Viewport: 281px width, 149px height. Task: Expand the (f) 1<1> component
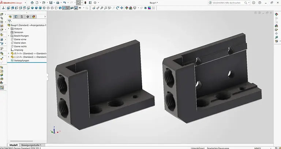click(9, 53)
